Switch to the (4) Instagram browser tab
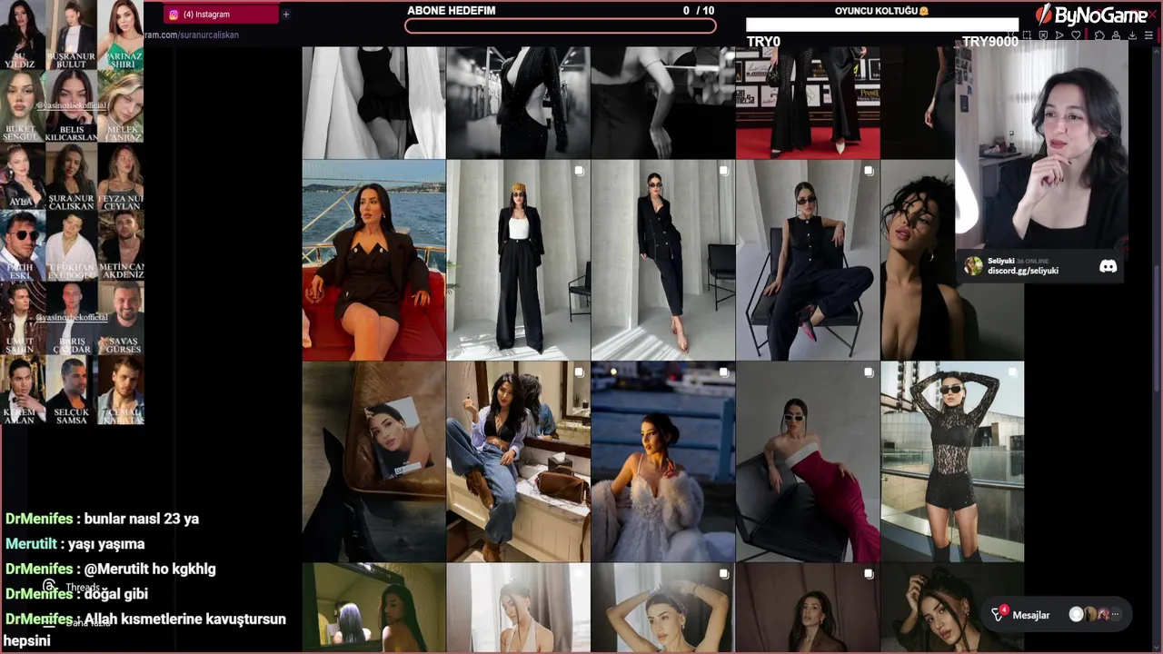 [222, 15]
